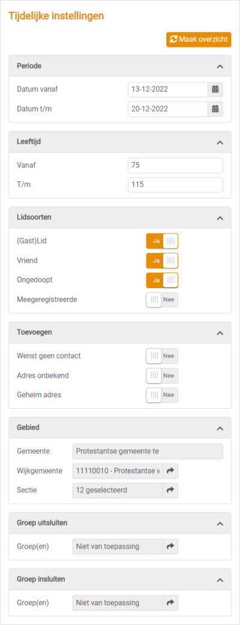Open calendar picker for Datum vanaf
This screenshot has width=240, height=625.
(x=215, y=89)
